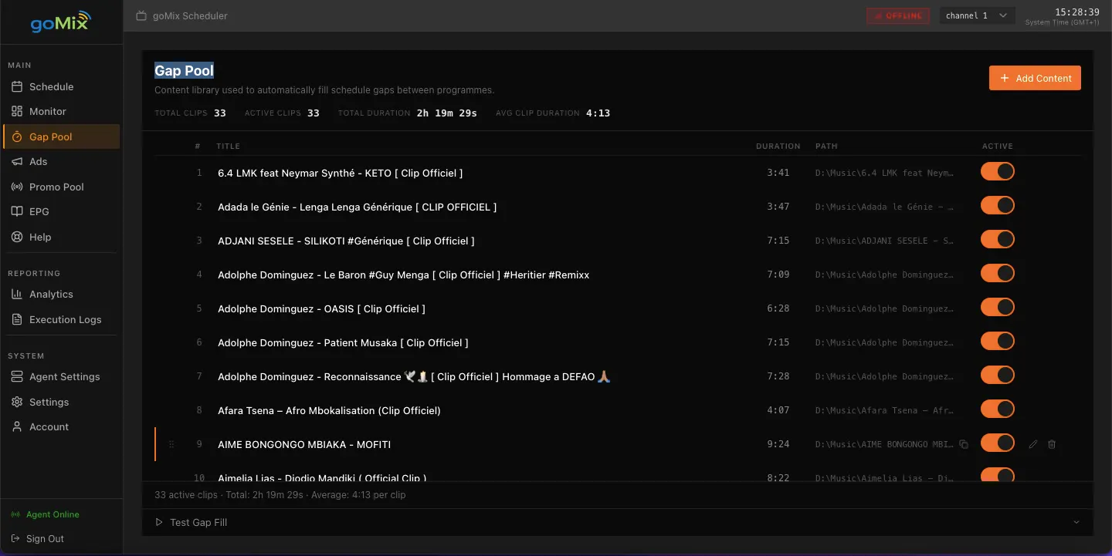
Task: Go to Settings in the System section
Action: pyautogui.click(x=61, y=402)
